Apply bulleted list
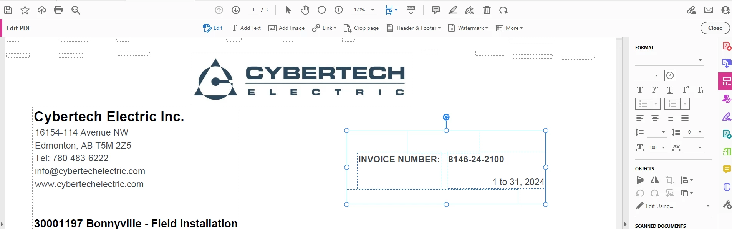732x229 pixels. [x=643, y=104]
